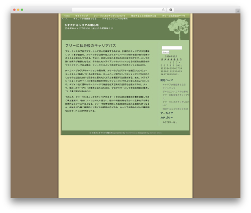
Task: Select day 31 in the sidebar calendar
Action: click(x=177, y=74)
